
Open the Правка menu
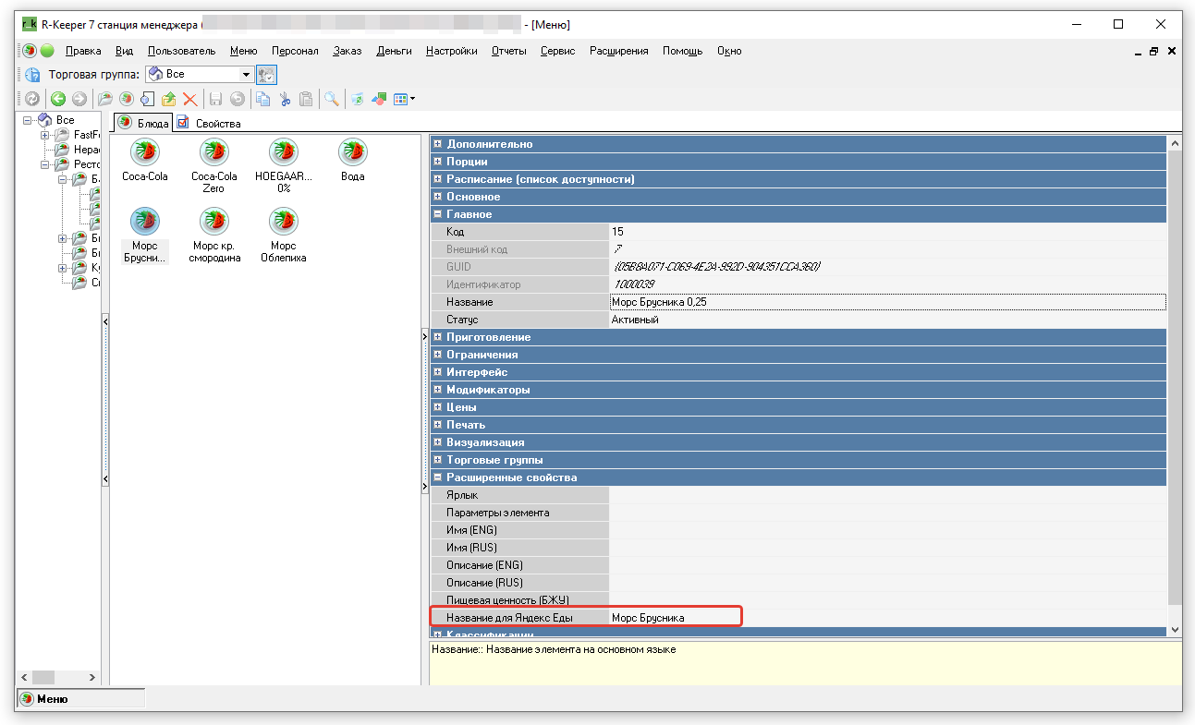click(83, 51)
